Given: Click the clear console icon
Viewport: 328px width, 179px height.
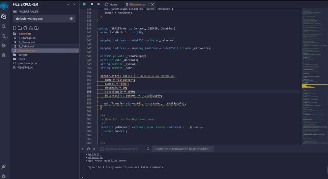Looking at the screenshot, I should (x=88, y=149).
